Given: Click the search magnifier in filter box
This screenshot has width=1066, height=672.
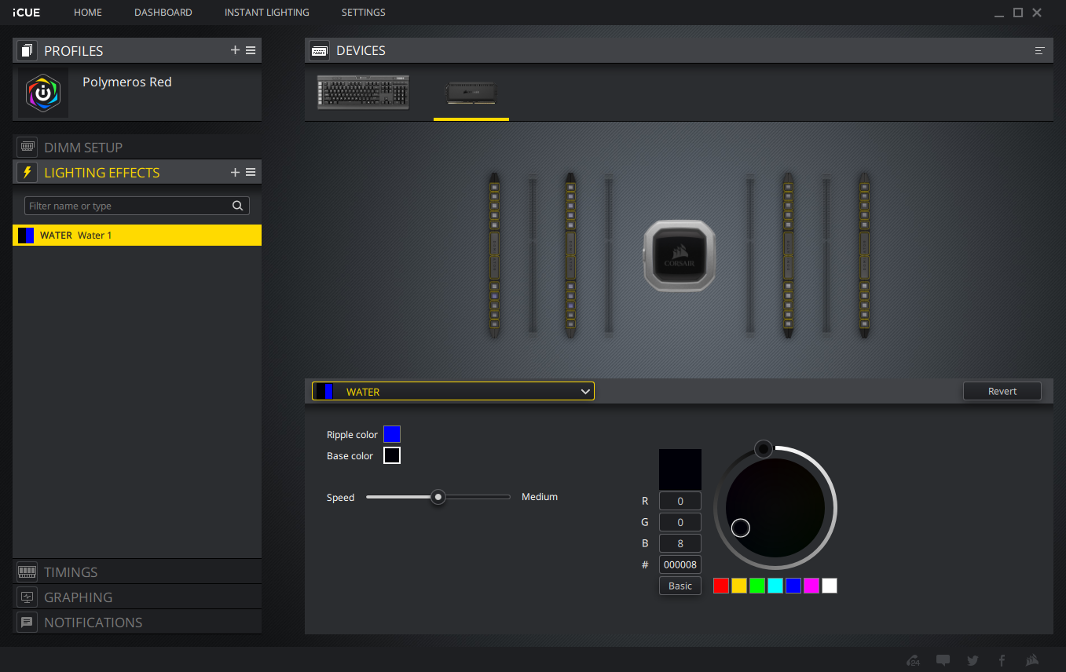Looking at the screenshot, I should (x=238, y=206).
